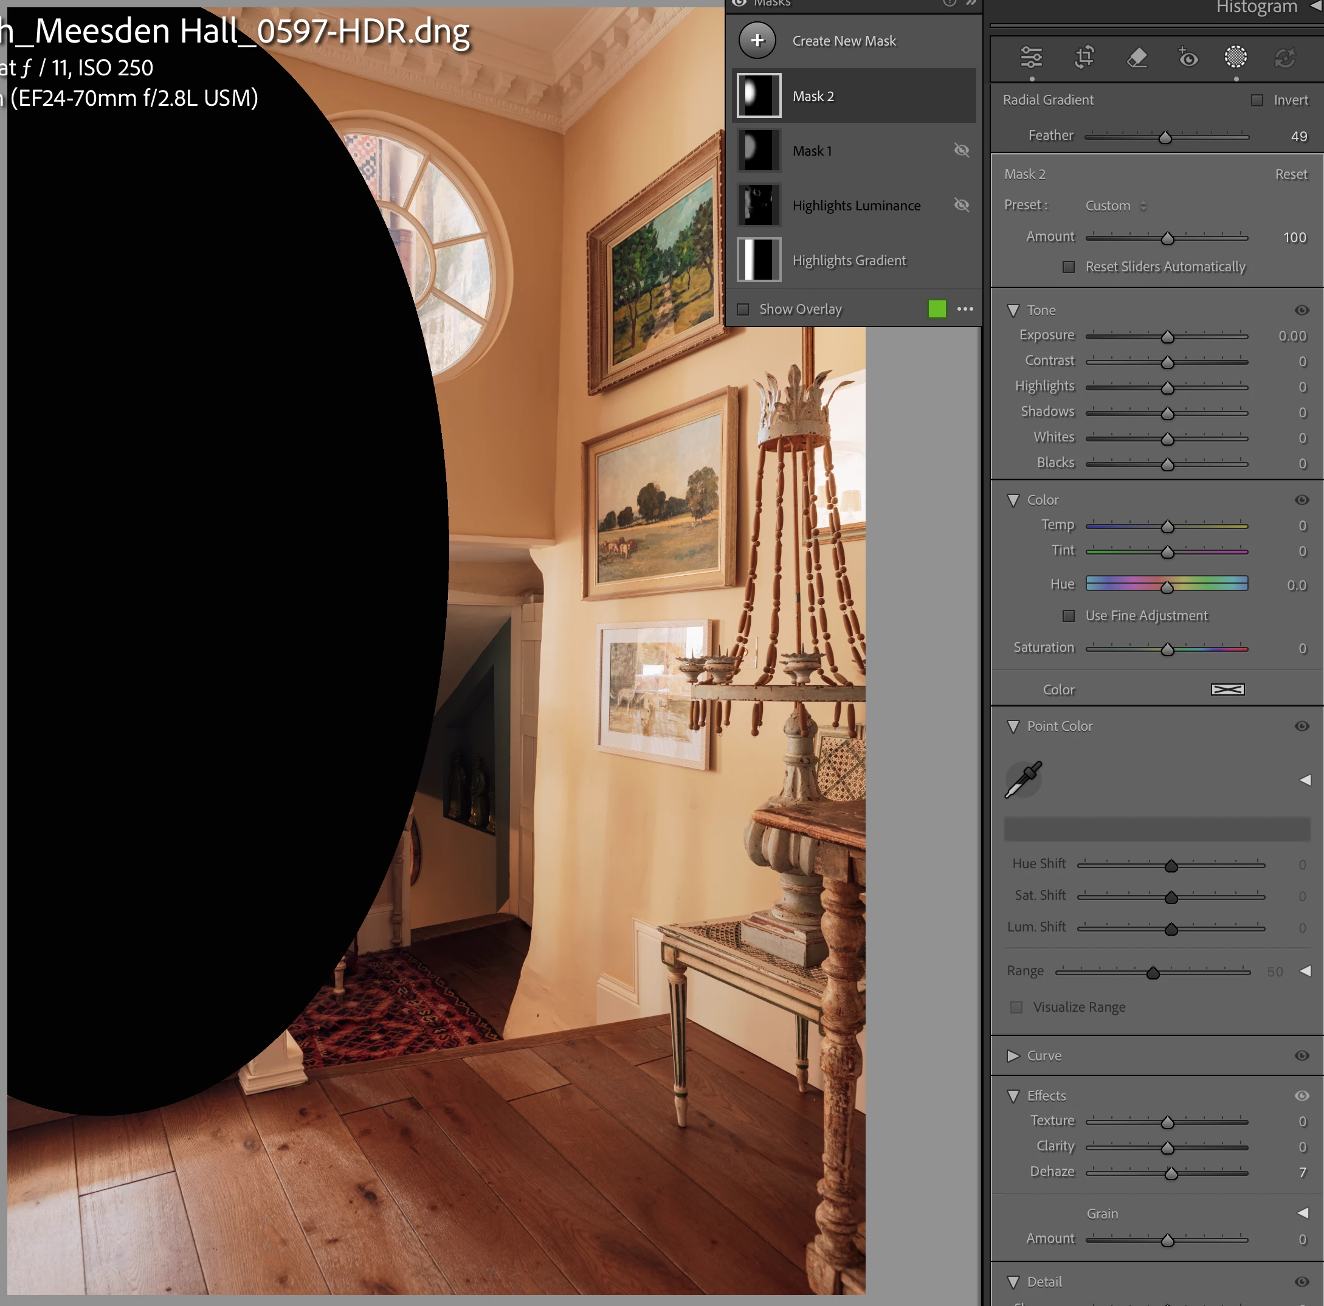Screen dimensions: 1324x1306
Task: Select the Edit sliders tool icon
Action: point(1031,58)
